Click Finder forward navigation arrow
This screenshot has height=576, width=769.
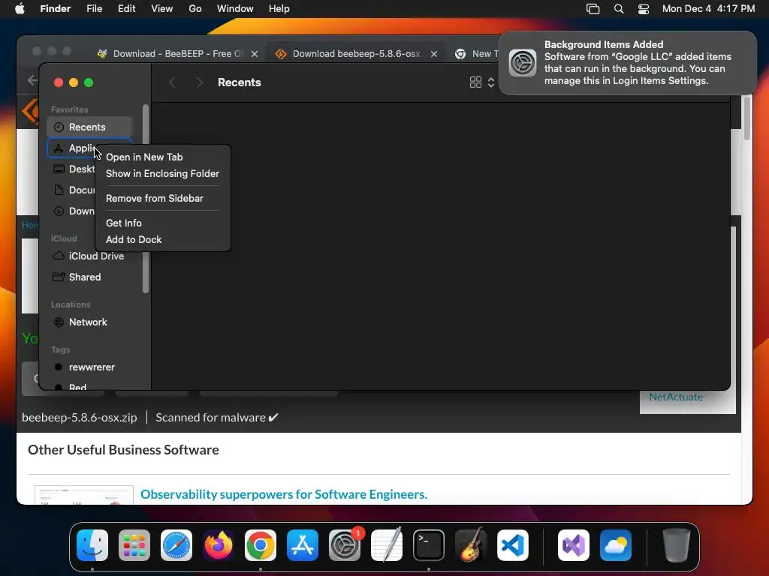[199, 82]
